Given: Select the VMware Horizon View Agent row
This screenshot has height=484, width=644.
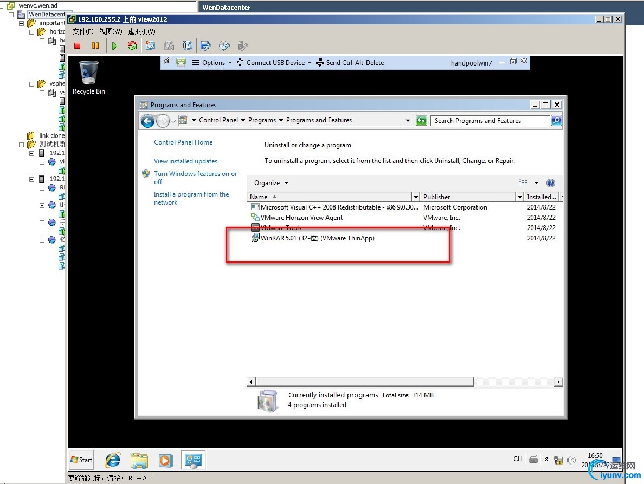Looking at the screenshot, I should [404, 218].
